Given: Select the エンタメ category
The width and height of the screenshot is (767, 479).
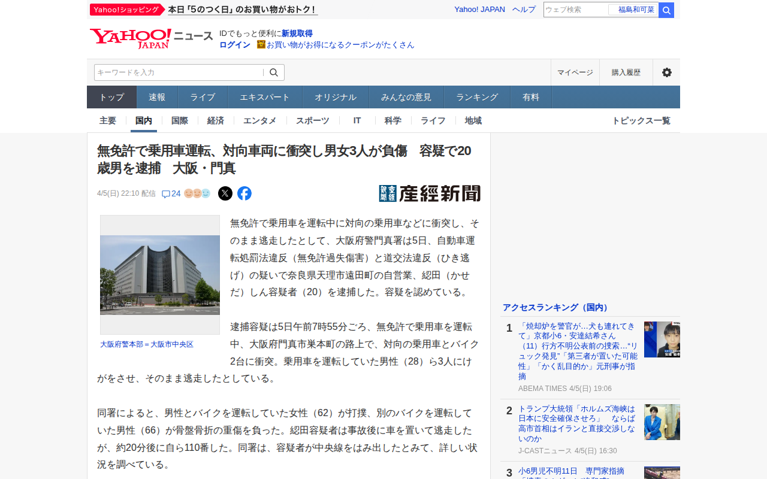Looking at the screenshot, I should [x=260, y=120].
